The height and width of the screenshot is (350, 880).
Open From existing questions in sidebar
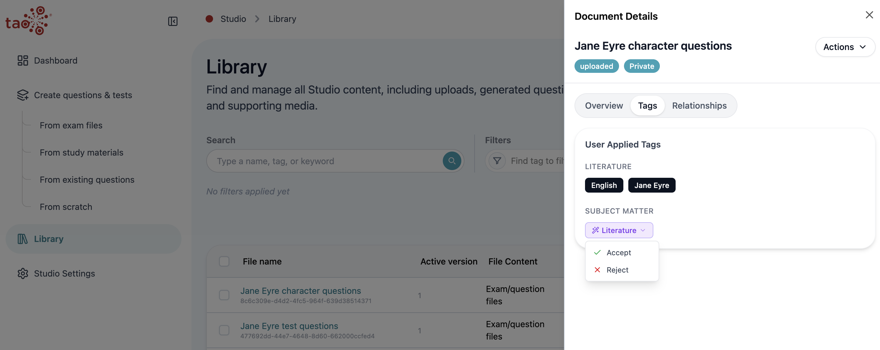(x=87, y=179)
